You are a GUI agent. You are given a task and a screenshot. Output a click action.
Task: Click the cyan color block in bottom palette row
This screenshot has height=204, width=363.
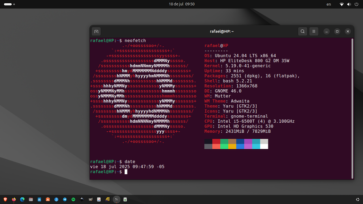(x=256, y=146)
